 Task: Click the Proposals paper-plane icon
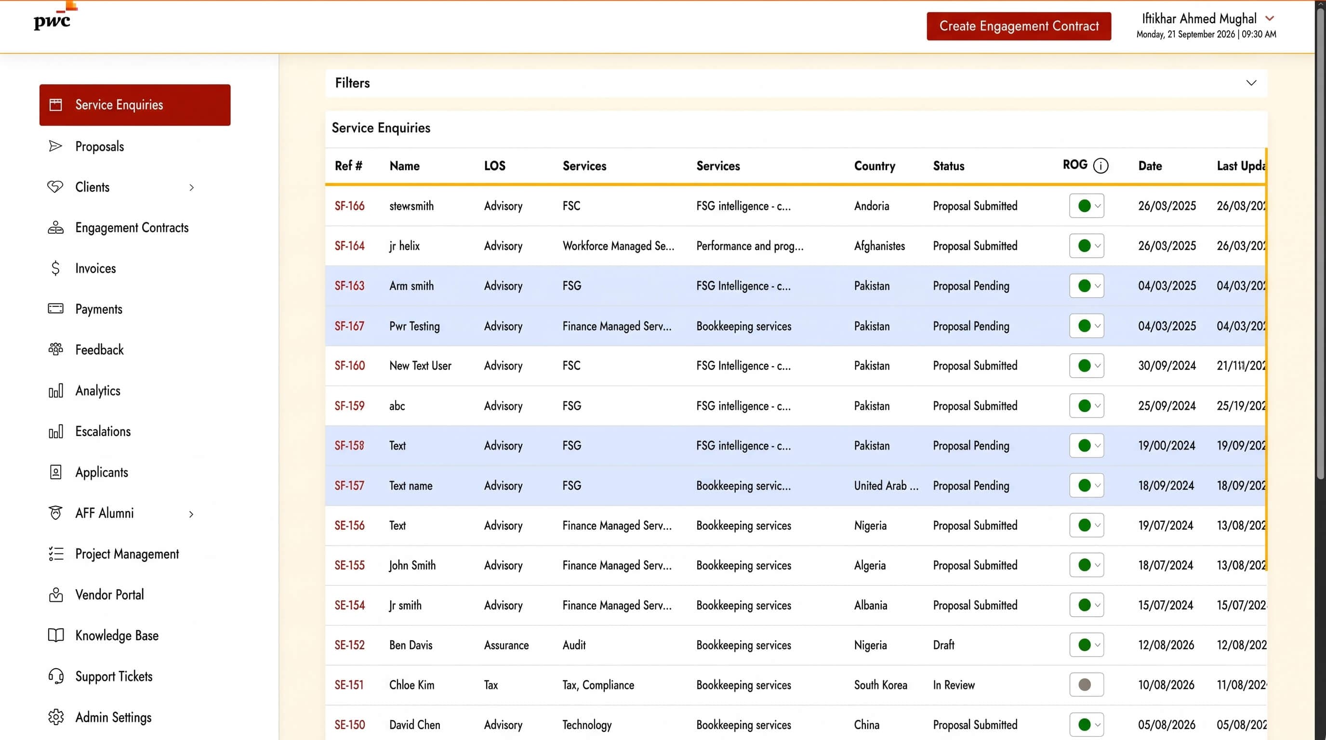pyautogui.click(x=55, y=146)
